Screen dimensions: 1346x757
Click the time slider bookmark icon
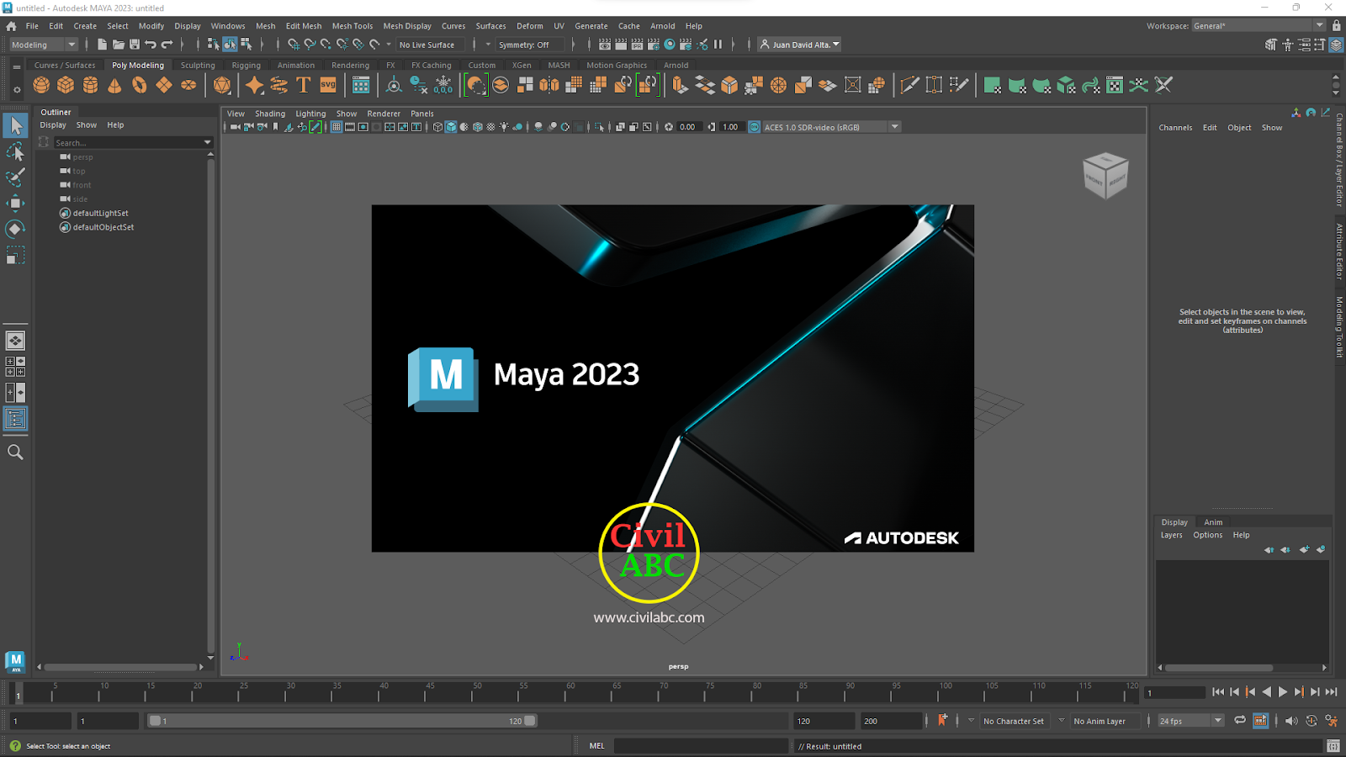pos(942,720)
